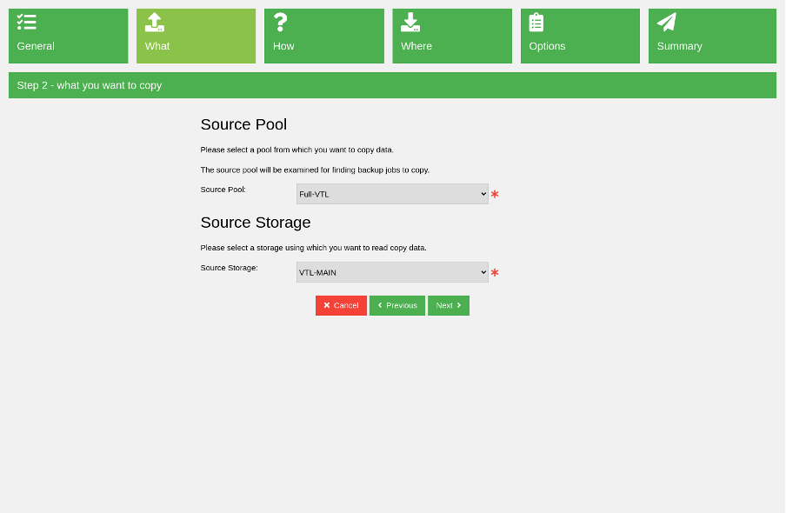The image size is (786, 513).
Task: Click the download icon on Where step
Action: tap(410, 22)
